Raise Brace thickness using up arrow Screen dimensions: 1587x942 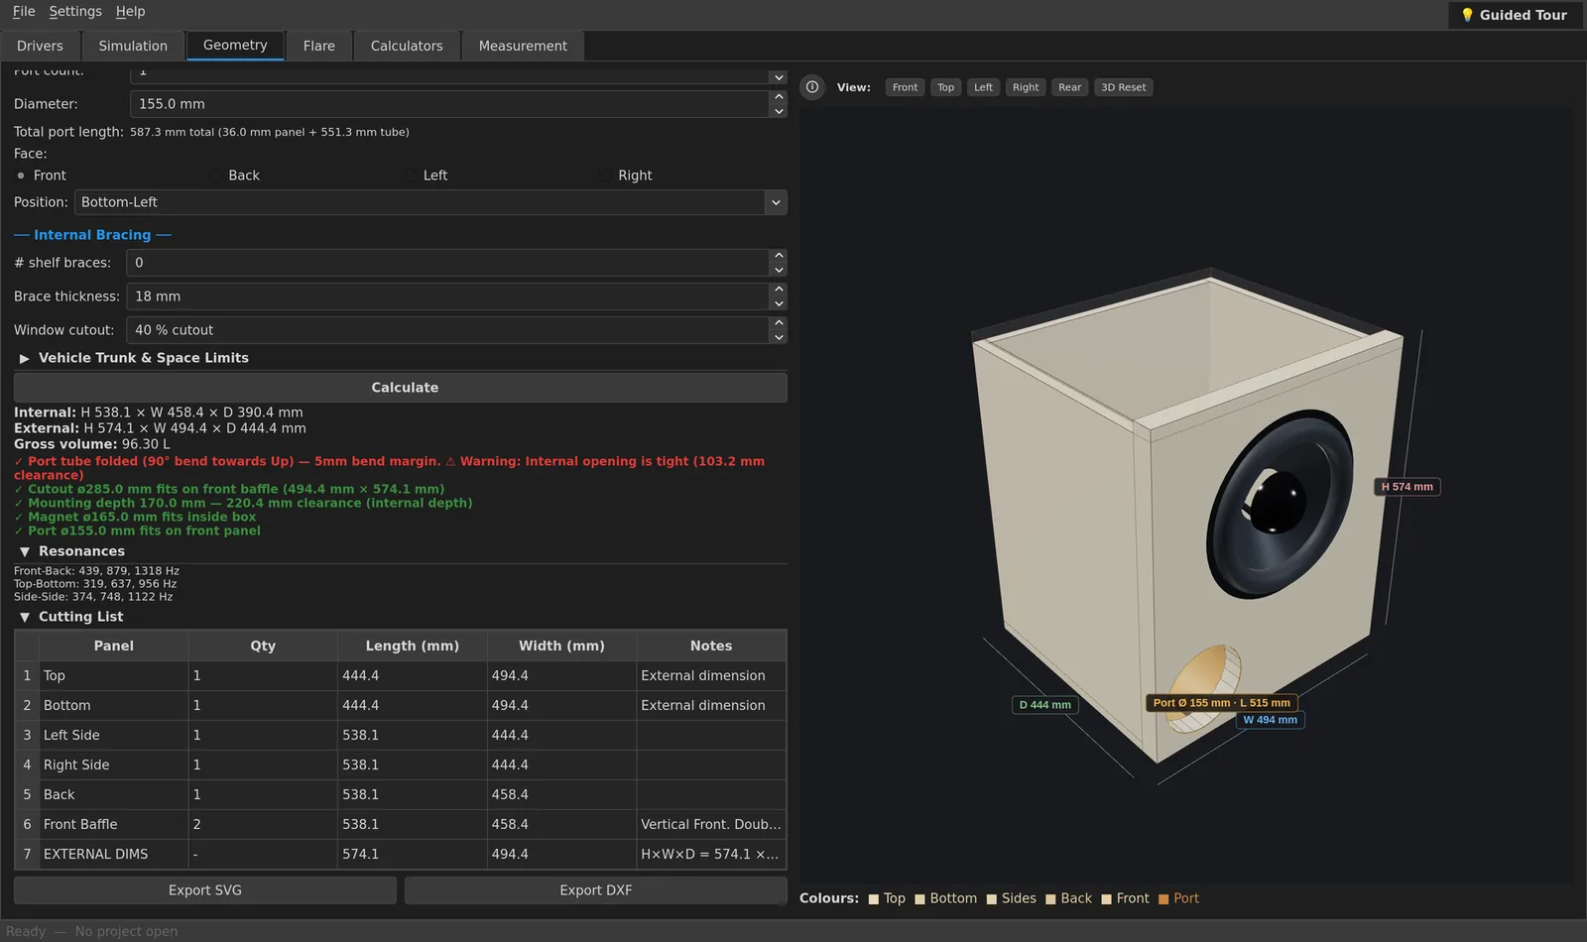(x=779, y=290)
